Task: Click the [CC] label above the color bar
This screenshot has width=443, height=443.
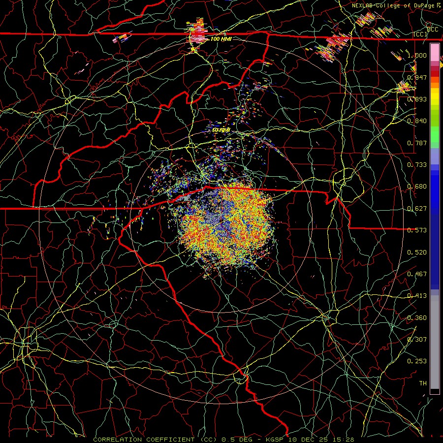Action: click(x=420, y=34)
